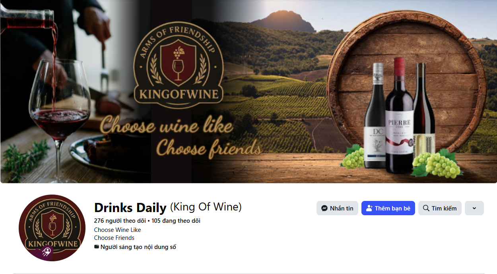This screenshot has width=497, height=274.
Task: Click the Messenger icon in Nhắn tin
Action: pyautogui.click(x=324, y=208)
